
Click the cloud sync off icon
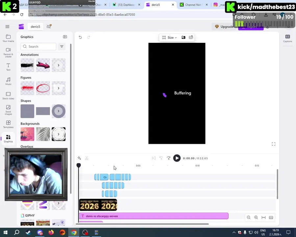[x=49, y=26]
